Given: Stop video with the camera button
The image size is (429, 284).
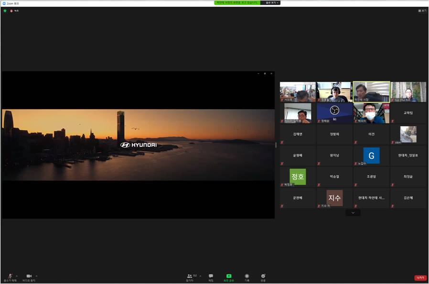Looking at the screenshot, I should pos(29,277).
